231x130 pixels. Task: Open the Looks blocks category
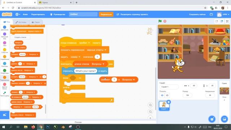[x=5, y=36]
